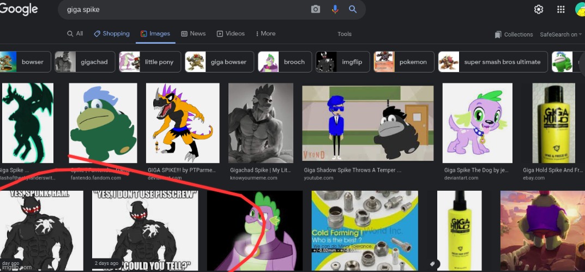Open the Google account profile avatar
The image size is (585, 272).
(580, 9)
